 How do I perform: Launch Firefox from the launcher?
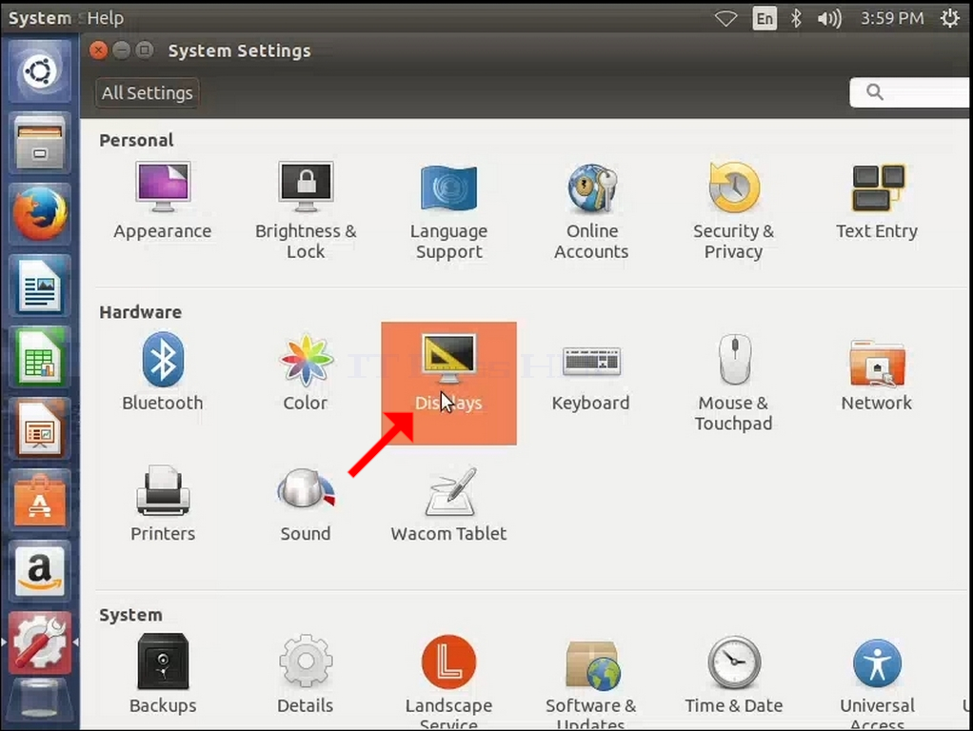pyautogui.click(x=40, y=214)
